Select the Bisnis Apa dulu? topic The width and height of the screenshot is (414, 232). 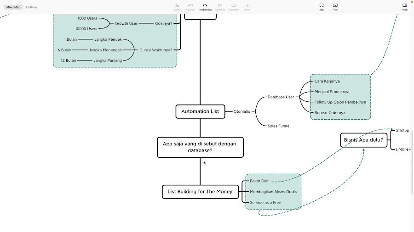pos(363,140)
